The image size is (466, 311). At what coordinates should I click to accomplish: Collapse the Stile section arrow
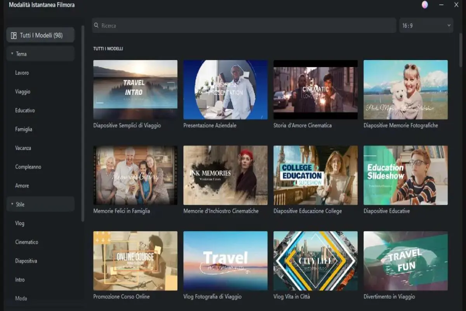point(12,204)
